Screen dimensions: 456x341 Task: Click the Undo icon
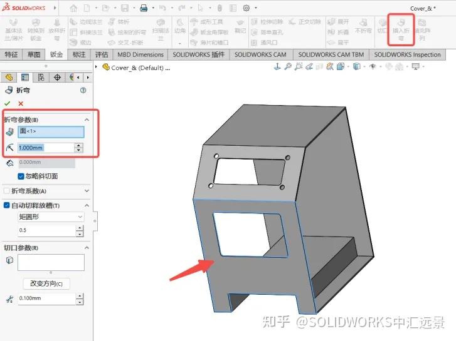(162, 8)
